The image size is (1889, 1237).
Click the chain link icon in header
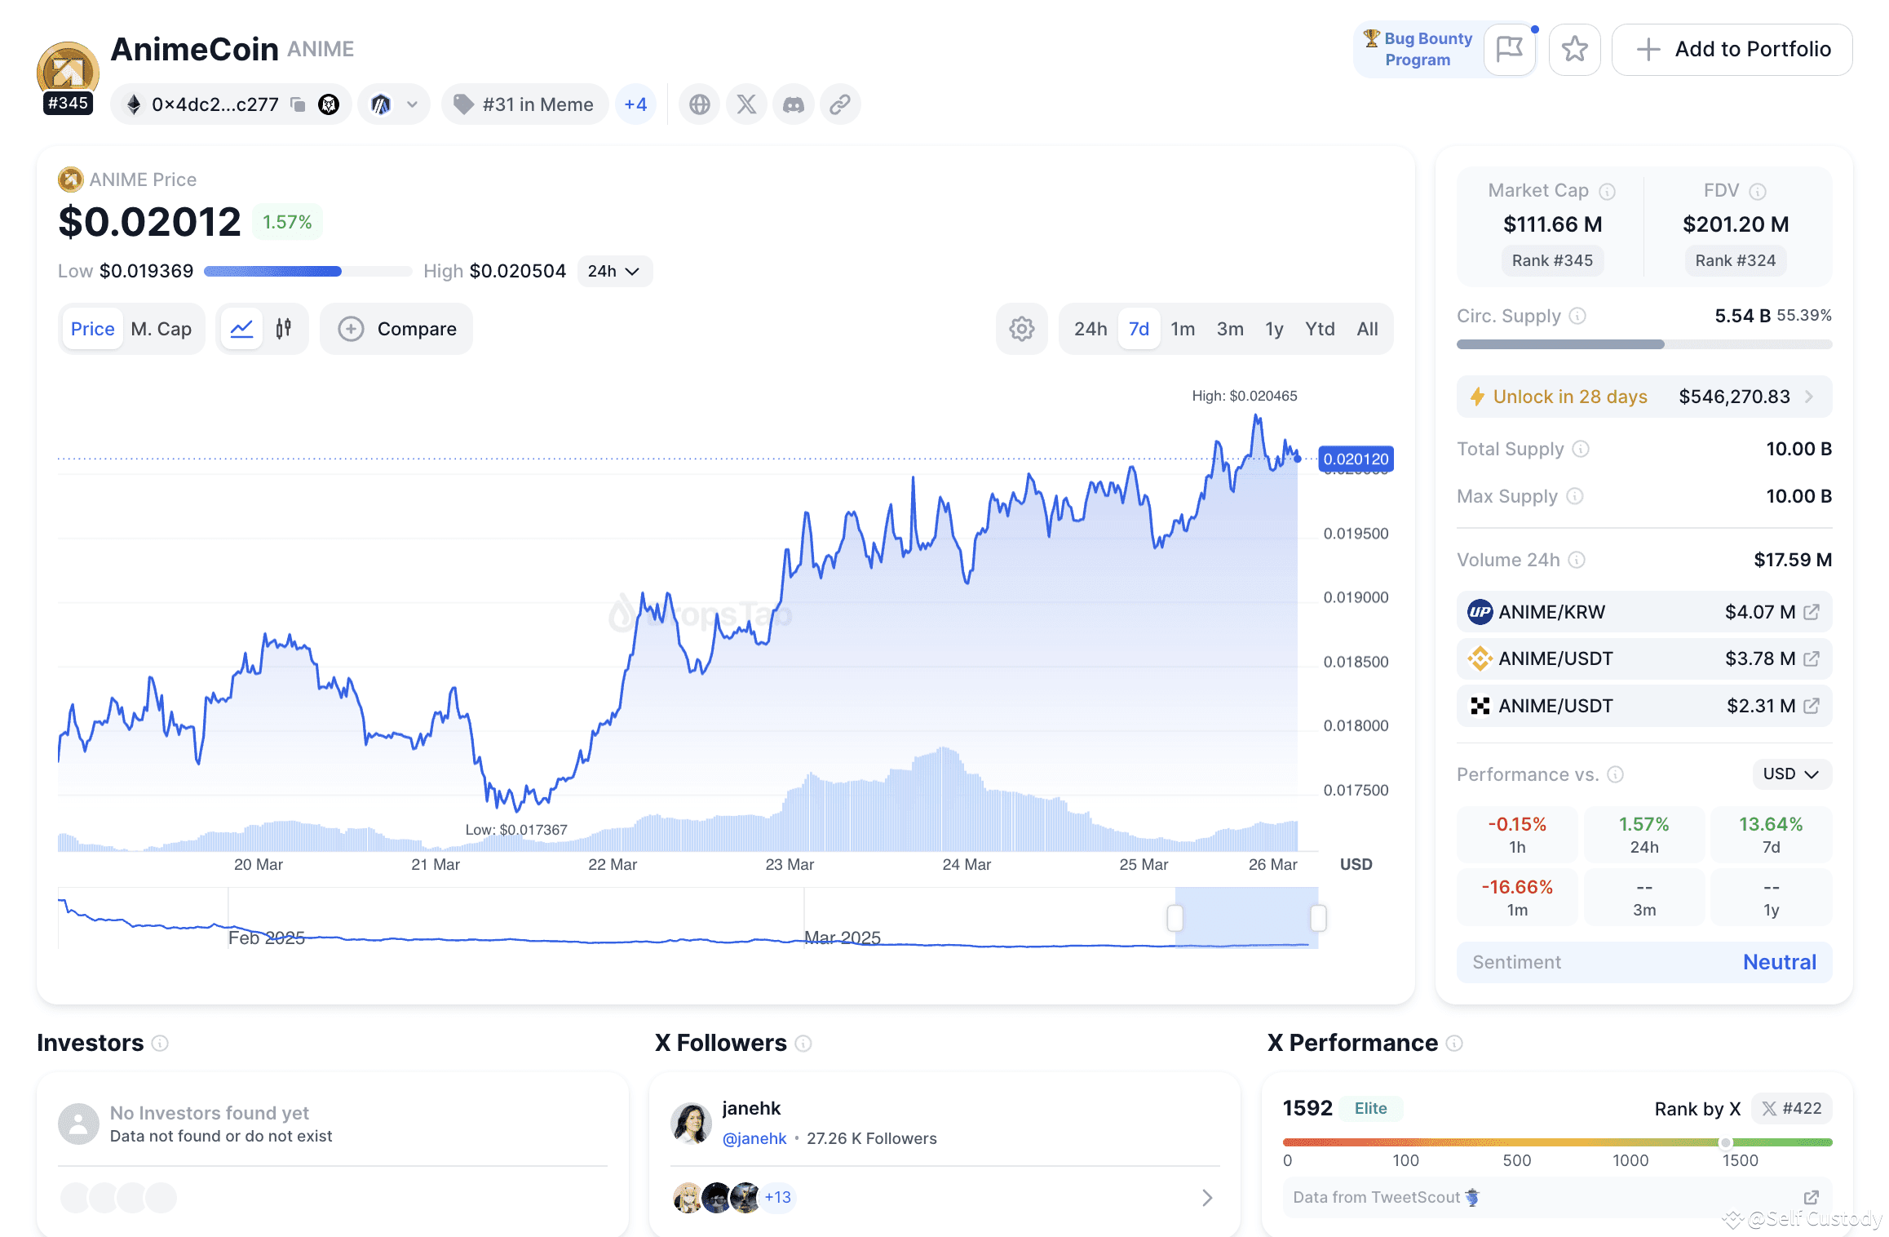click(x=840, y=104)
